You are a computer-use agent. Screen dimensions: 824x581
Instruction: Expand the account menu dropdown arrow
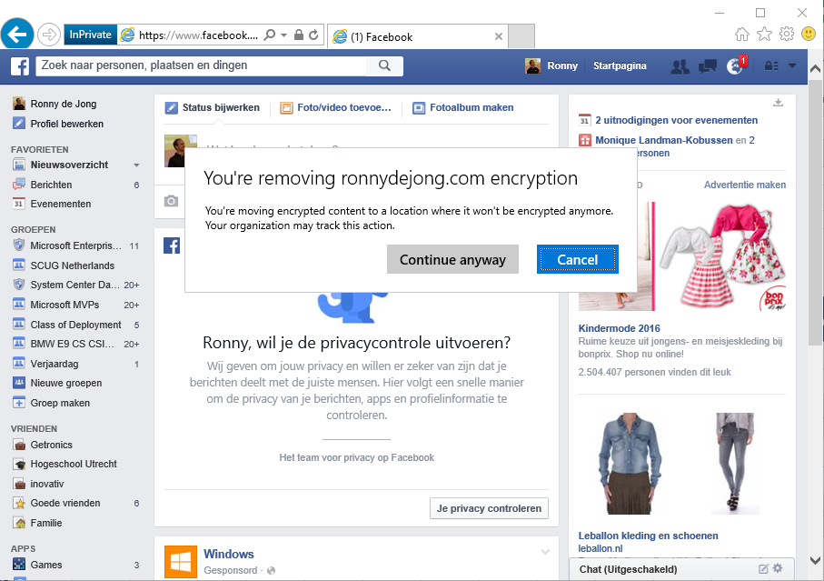(x=792, y=65)
